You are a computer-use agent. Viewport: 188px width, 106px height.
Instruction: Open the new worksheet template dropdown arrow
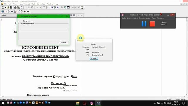(x=5, y=7)
